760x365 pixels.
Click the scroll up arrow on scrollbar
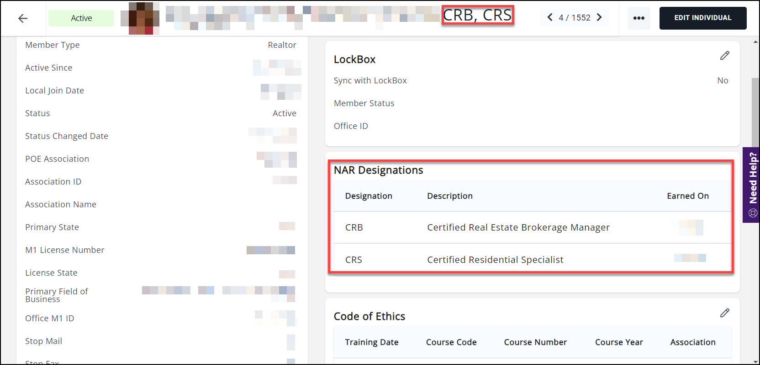[x=755, y=42]
